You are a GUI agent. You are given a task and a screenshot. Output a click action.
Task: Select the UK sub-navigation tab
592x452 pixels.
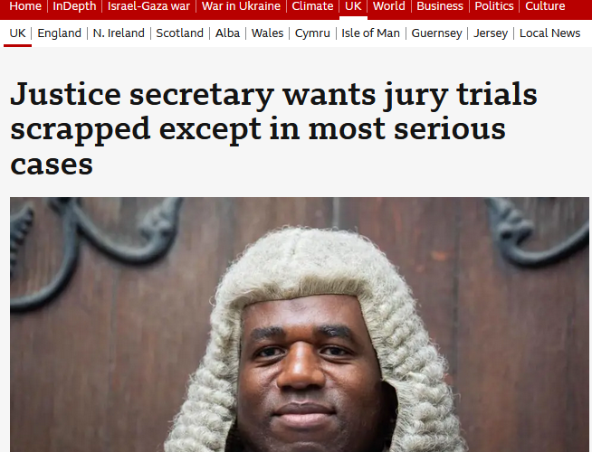pos(17,33)
